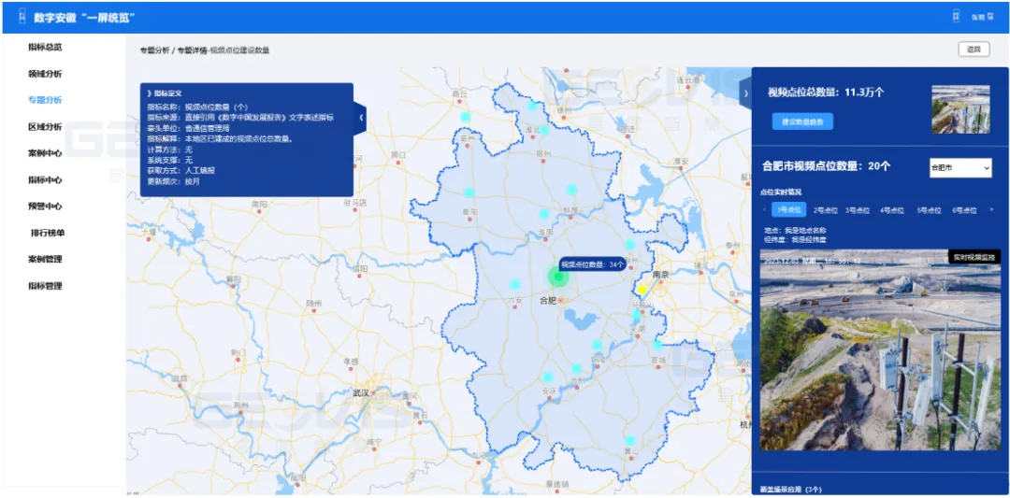Click the 指标定义 header arrow icon
Image resolution: width=1010 pixels, height=498 pixels.
click(x=149, y=93)
